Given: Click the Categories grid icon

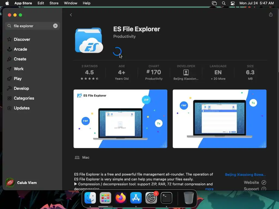Looking at the screenshot, I should click(x=9, y=98).
